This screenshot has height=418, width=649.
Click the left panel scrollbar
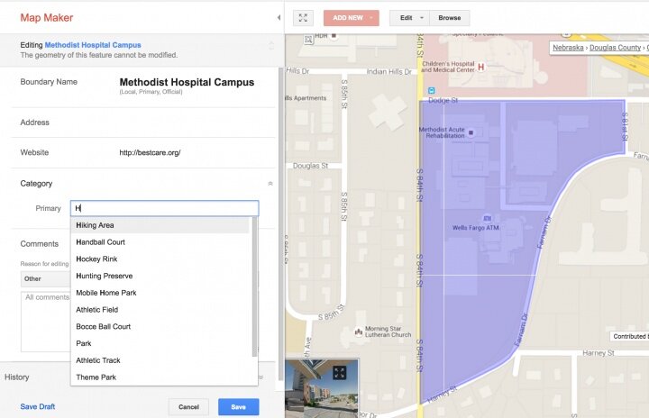[x=281, y=223]
